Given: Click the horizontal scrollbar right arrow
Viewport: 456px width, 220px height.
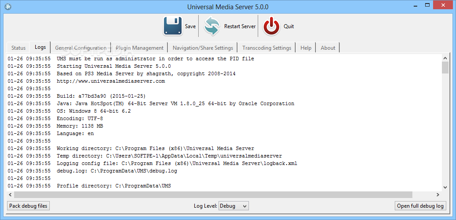Looking at the screenshot, I should coord(437,194).
